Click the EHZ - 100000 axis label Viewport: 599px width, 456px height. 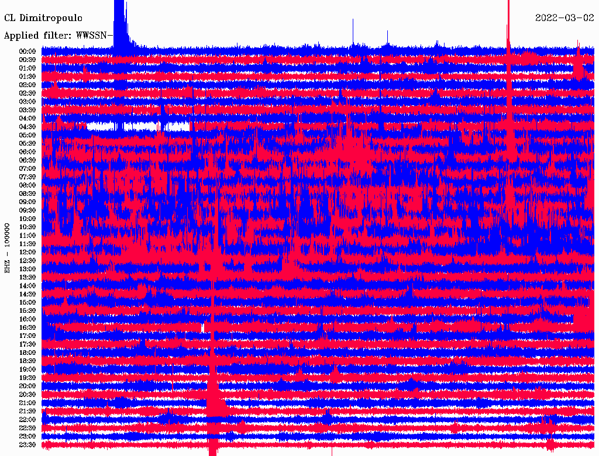[8, 248]
